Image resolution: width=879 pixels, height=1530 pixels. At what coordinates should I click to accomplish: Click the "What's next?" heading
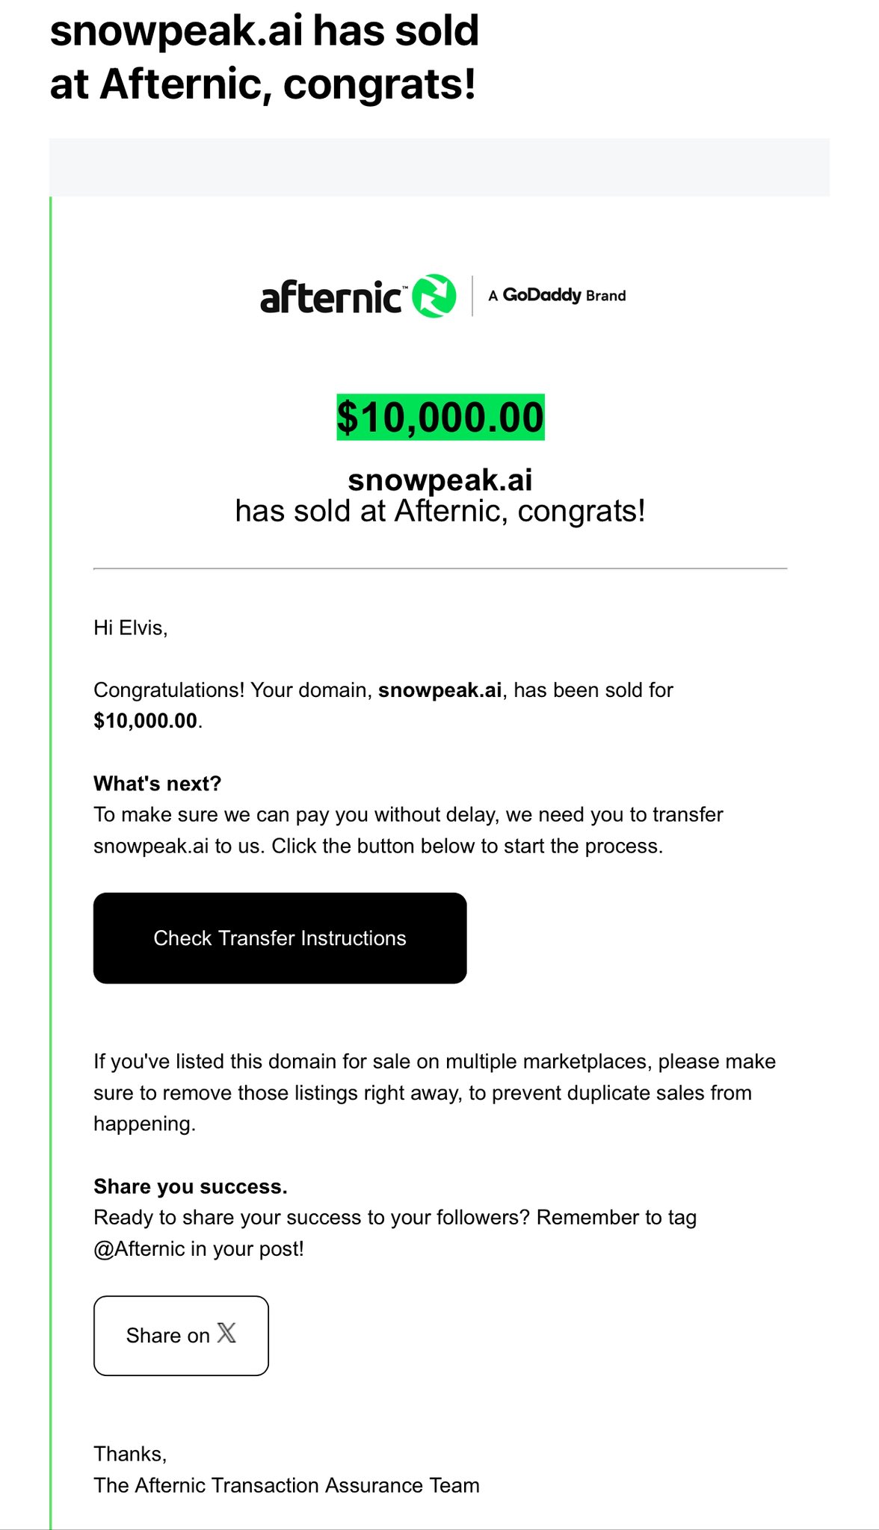[x=158, y=784]
